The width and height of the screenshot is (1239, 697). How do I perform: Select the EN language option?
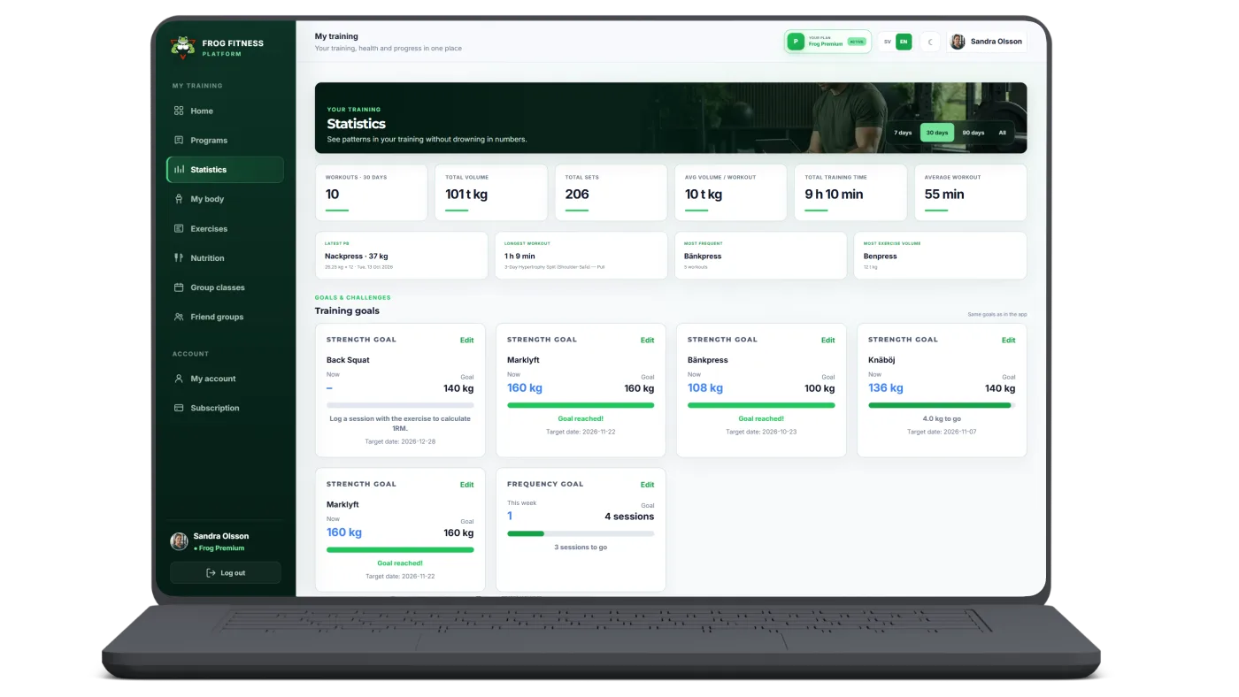tap(904, 42)
